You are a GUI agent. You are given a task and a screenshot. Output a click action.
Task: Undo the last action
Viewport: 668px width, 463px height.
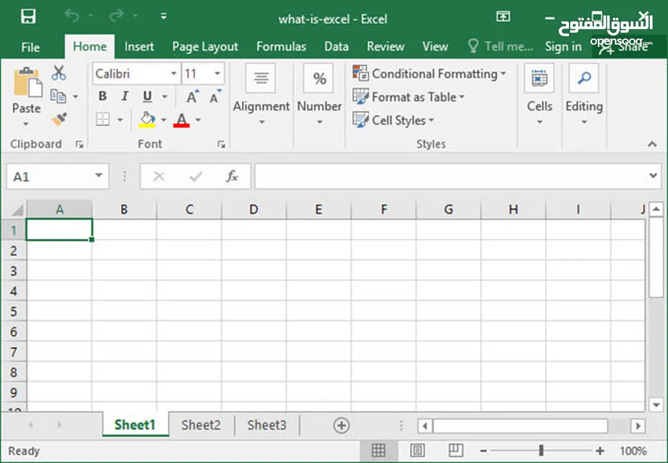click(x=72, y=16)
